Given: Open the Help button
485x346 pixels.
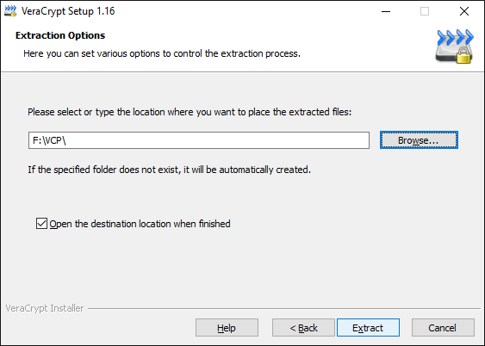Looking at the screenshot, I should [227, 327].
